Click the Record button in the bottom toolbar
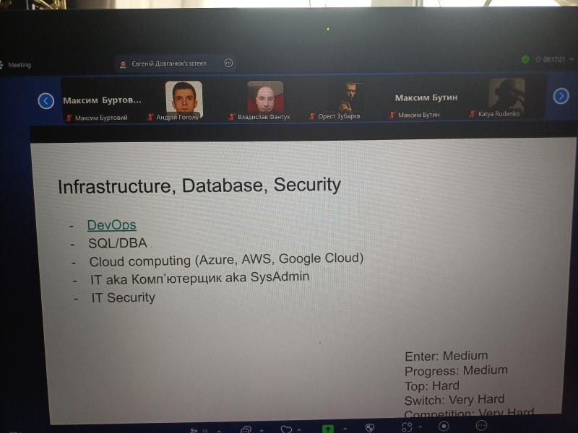 coord(444,427)
